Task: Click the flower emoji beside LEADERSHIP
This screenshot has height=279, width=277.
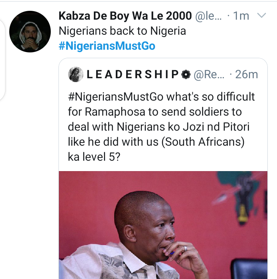Action: [x=185, y=74]
